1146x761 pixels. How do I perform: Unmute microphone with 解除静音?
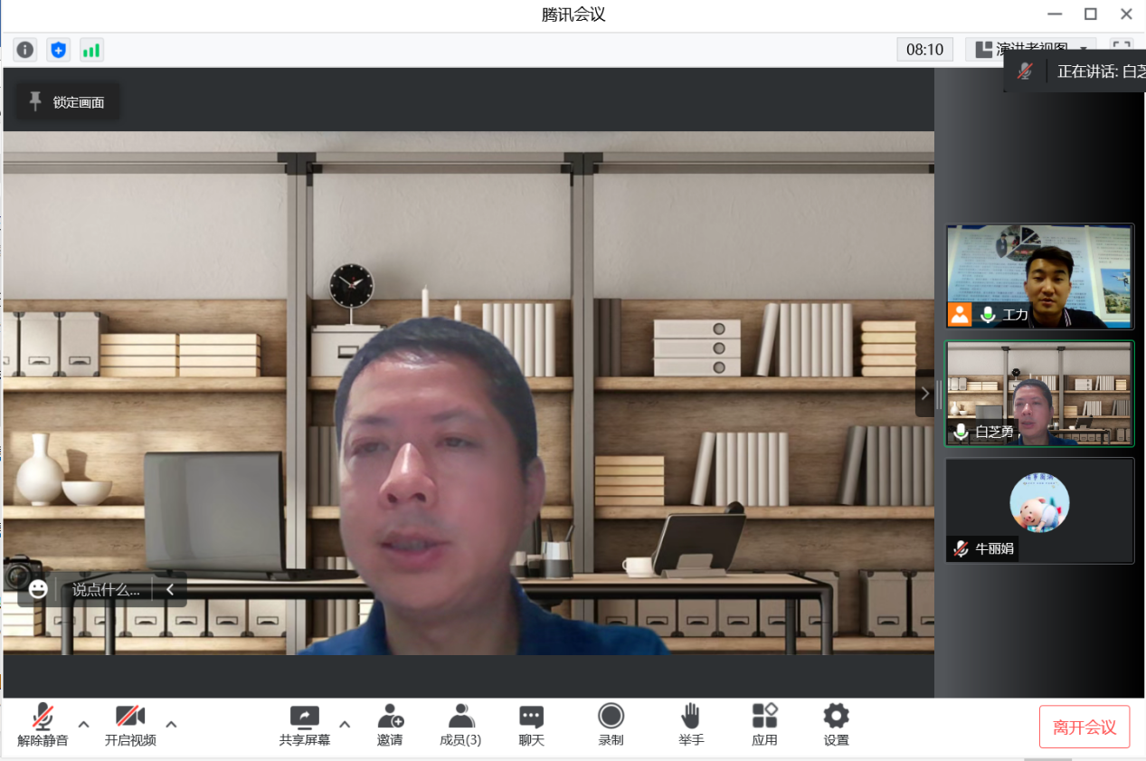[43, 726]
